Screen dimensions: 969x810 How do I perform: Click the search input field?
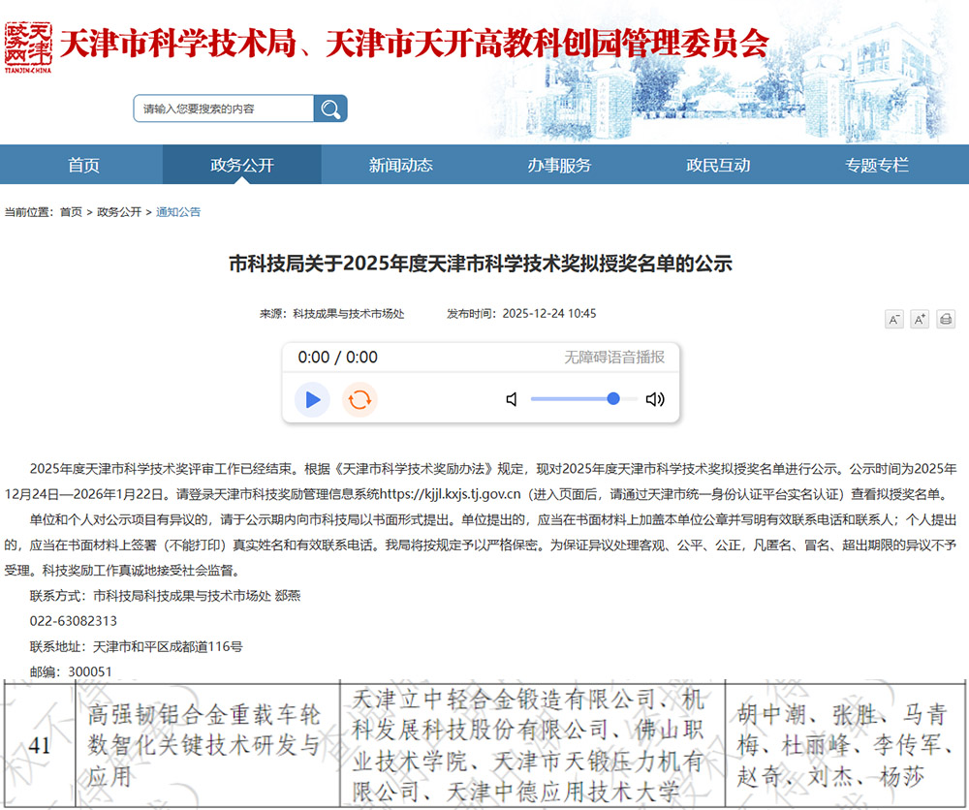click(223, 109)
